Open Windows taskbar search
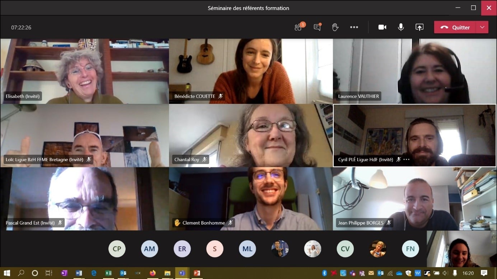 pos(21,273)
